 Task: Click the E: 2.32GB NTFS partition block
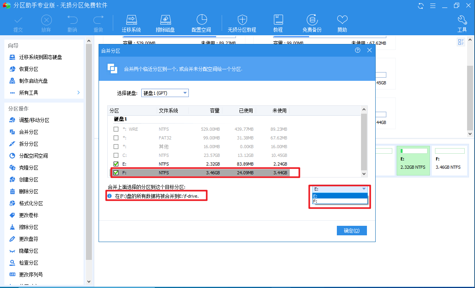414,160
